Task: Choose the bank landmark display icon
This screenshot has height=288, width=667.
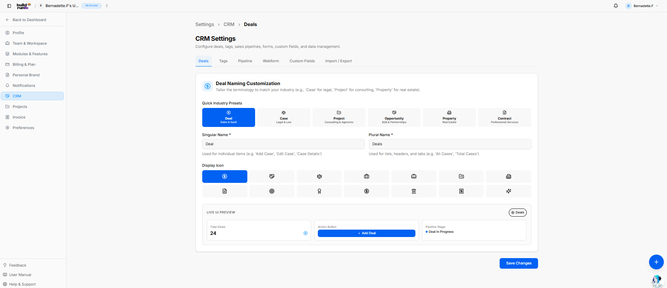Action: (414, 191)
